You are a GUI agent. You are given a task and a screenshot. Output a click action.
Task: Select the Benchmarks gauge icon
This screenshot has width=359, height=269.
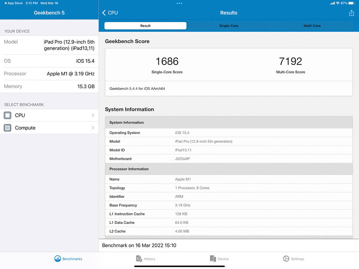click(x=57, y=259)
